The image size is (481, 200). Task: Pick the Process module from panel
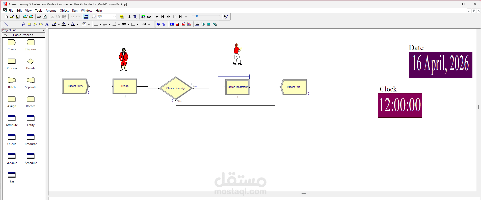pos(12,64)
